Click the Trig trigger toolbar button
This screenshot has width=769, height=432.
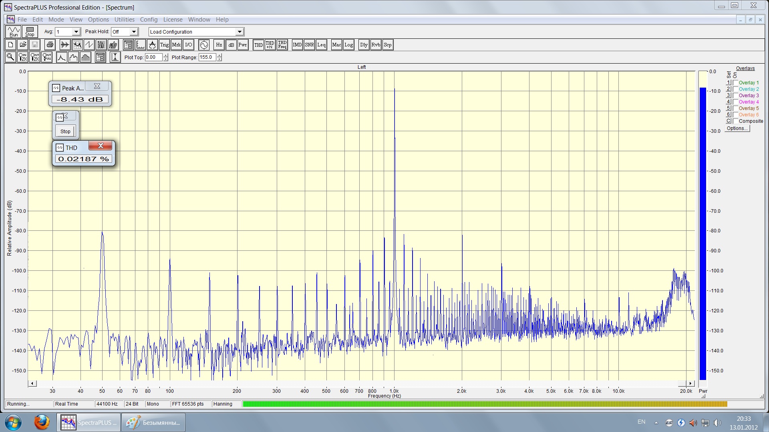point(164,45)
